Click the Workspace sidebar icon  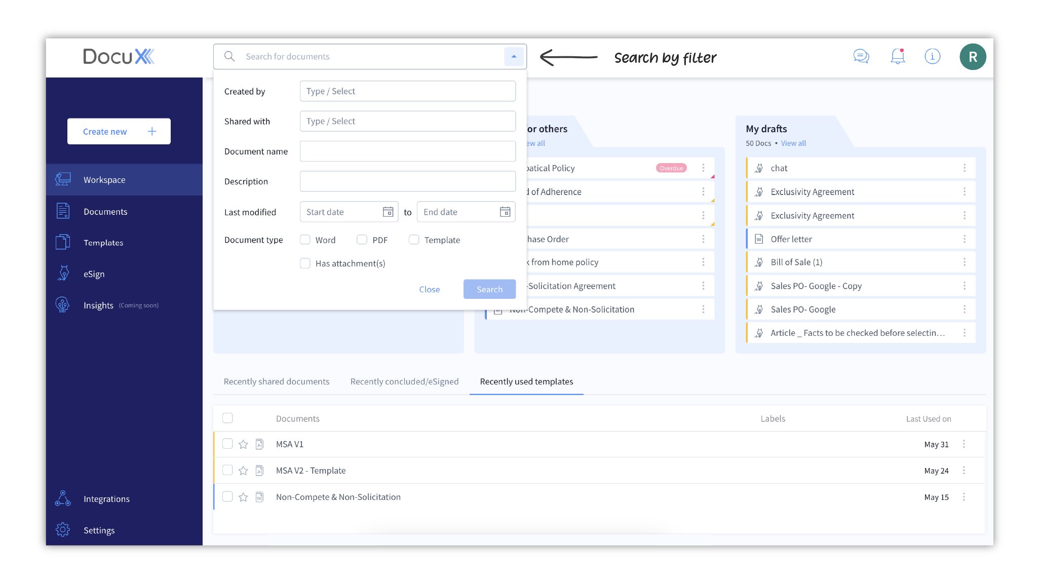pyautogui.click(x=63, y=179)
